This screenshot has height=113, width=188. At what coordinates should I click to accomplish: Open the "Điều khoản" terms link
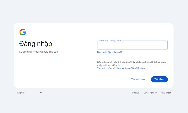(x=166, y=93)
